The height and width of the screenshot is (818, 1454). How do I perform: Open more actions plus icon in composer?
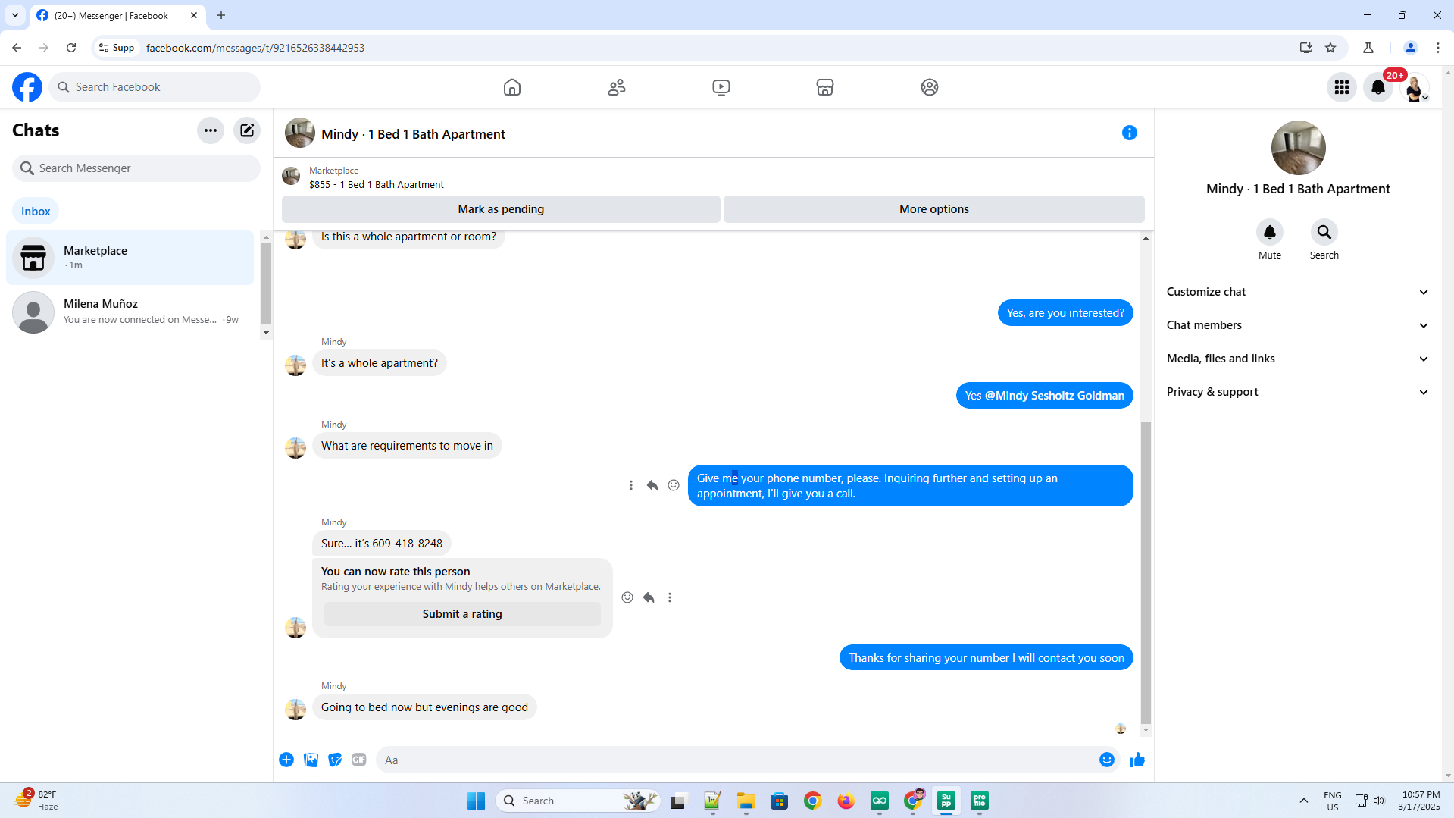point(286,760)
